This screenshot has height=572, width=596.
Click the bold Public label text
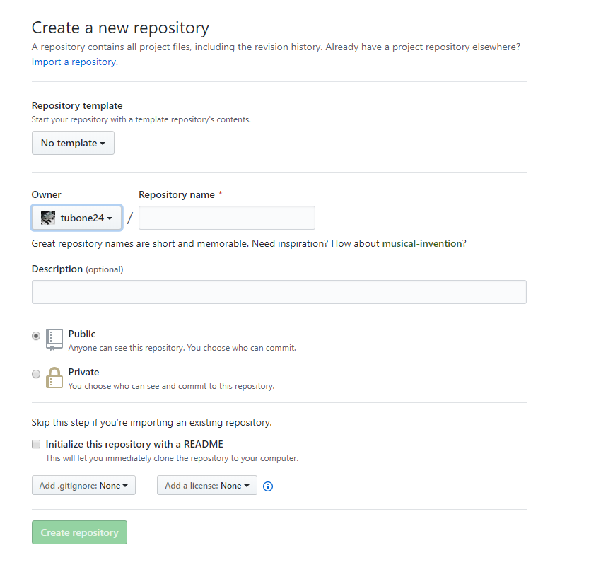(81, 334)
